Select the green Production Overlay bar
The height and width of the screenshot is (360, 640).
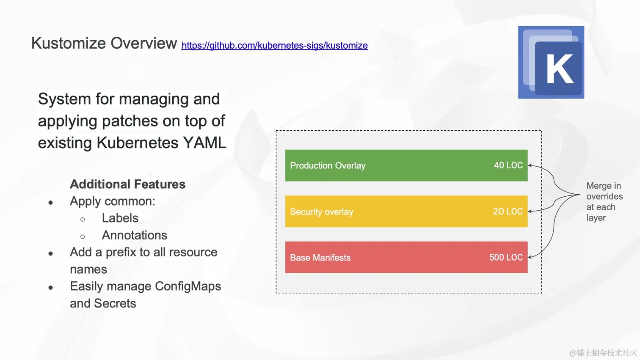tap(406, 165)
